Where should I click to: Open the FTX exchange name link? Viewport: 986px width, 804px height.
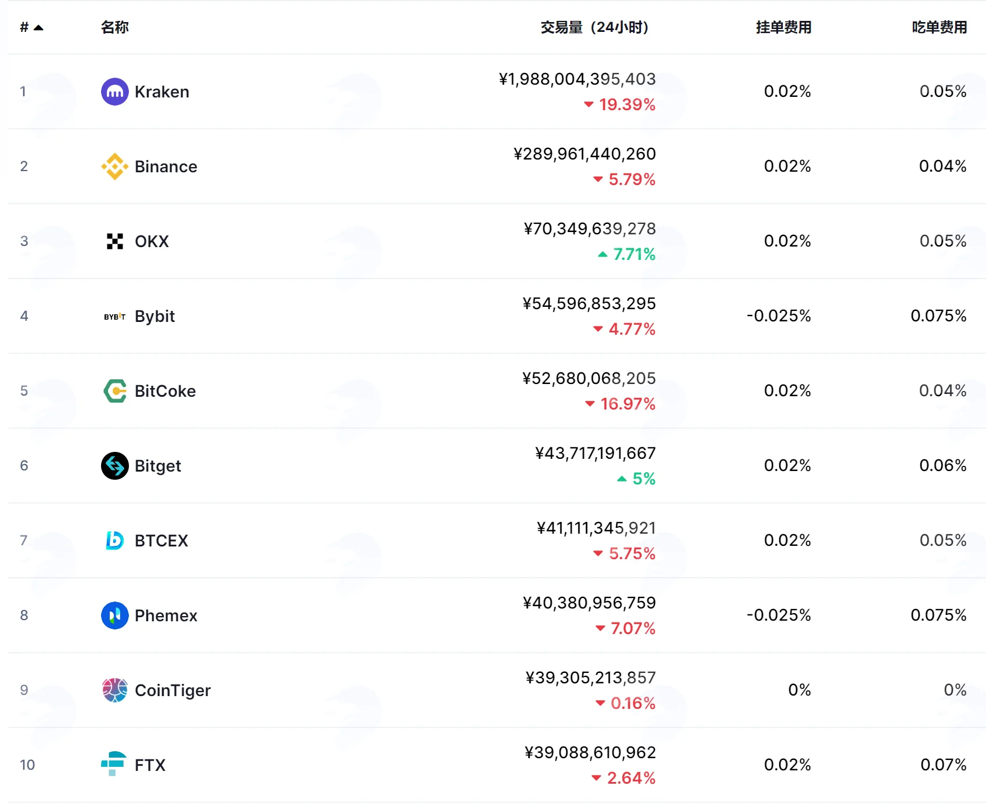150,765
